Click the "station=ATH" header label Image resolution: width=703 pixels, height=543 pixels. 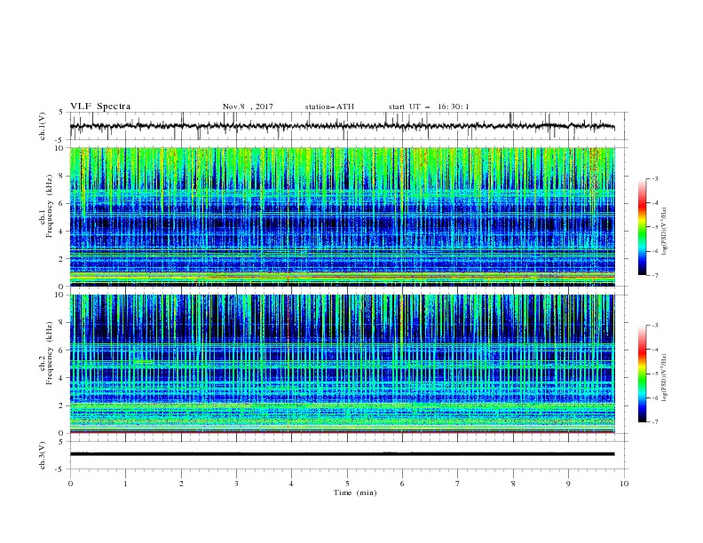point(329,106)
